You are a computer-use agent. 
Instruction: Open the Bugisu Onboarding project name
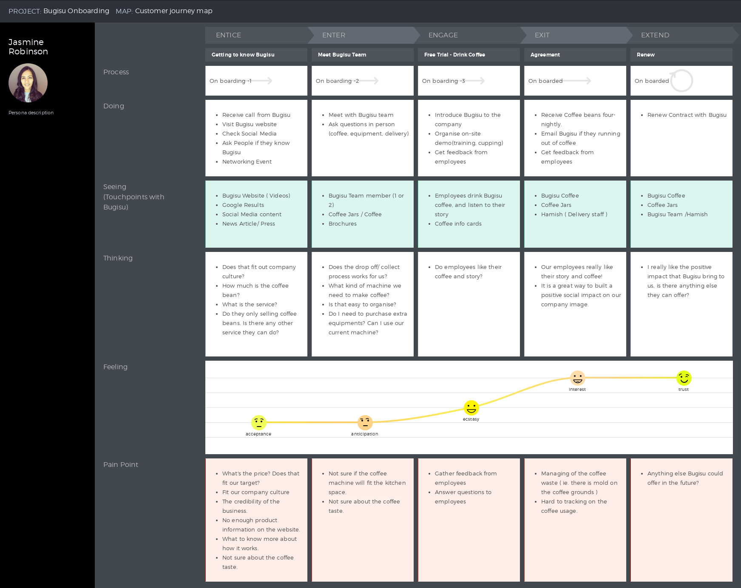click(x=76, y=11)
